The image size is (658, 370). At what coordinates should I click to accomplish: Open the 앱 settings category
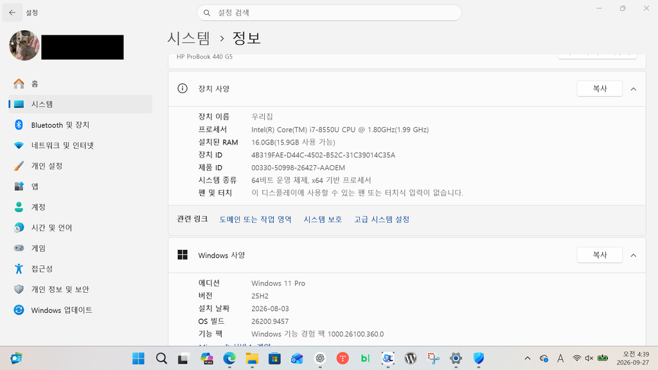[80, 186]
